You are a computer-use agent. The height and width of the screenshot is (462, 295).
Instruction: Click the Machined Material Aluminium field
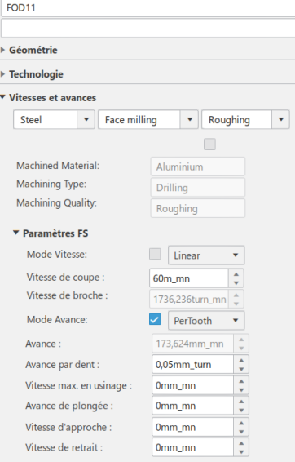point(198,167)
